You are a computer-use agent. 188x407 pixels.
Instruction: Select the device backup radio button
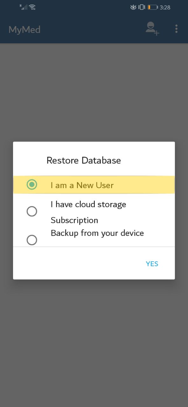click(32, 240)
